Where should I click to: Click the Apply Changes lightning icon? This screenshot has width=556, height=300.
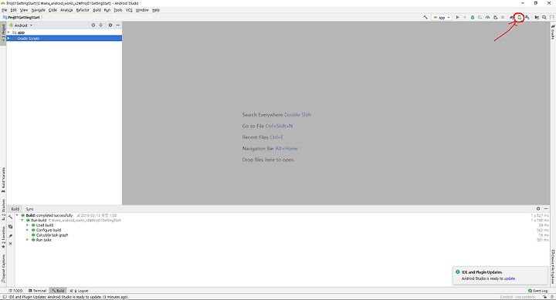click(465, 18)
